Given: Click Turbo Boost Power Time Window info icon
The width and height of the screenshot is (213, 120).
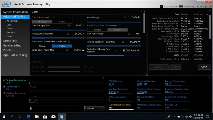Looking at the screenshot, I should pyautogui.click(x=116, y=50).
